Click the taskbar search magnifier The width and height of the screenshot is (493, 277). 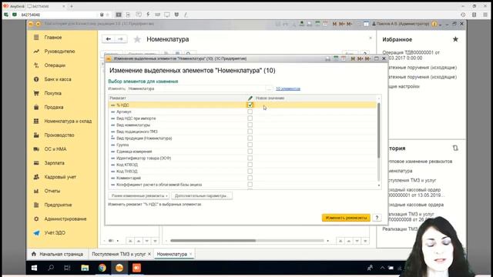[x=51, y=268]
